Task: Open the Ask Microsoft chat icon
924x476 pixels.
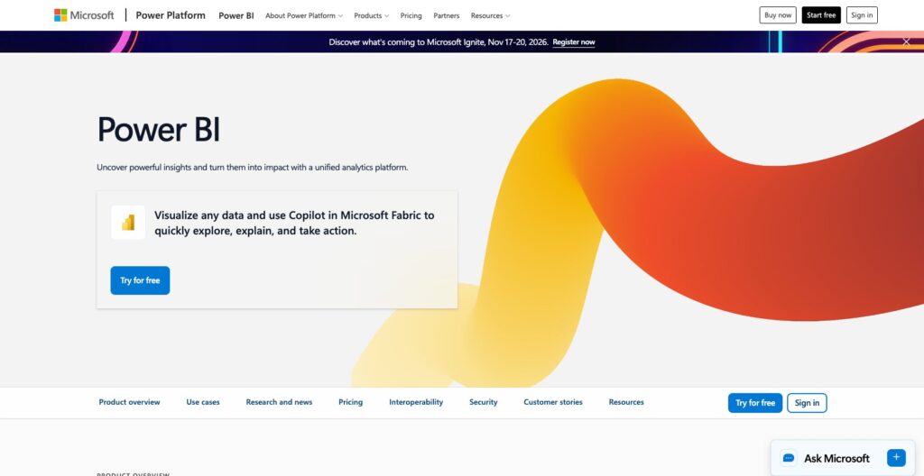Action: (x=789, y=458)
